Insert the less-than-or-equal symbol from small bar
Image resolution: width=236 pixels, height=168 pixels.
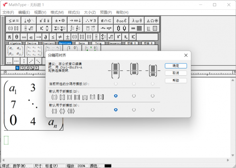[53, 37]
